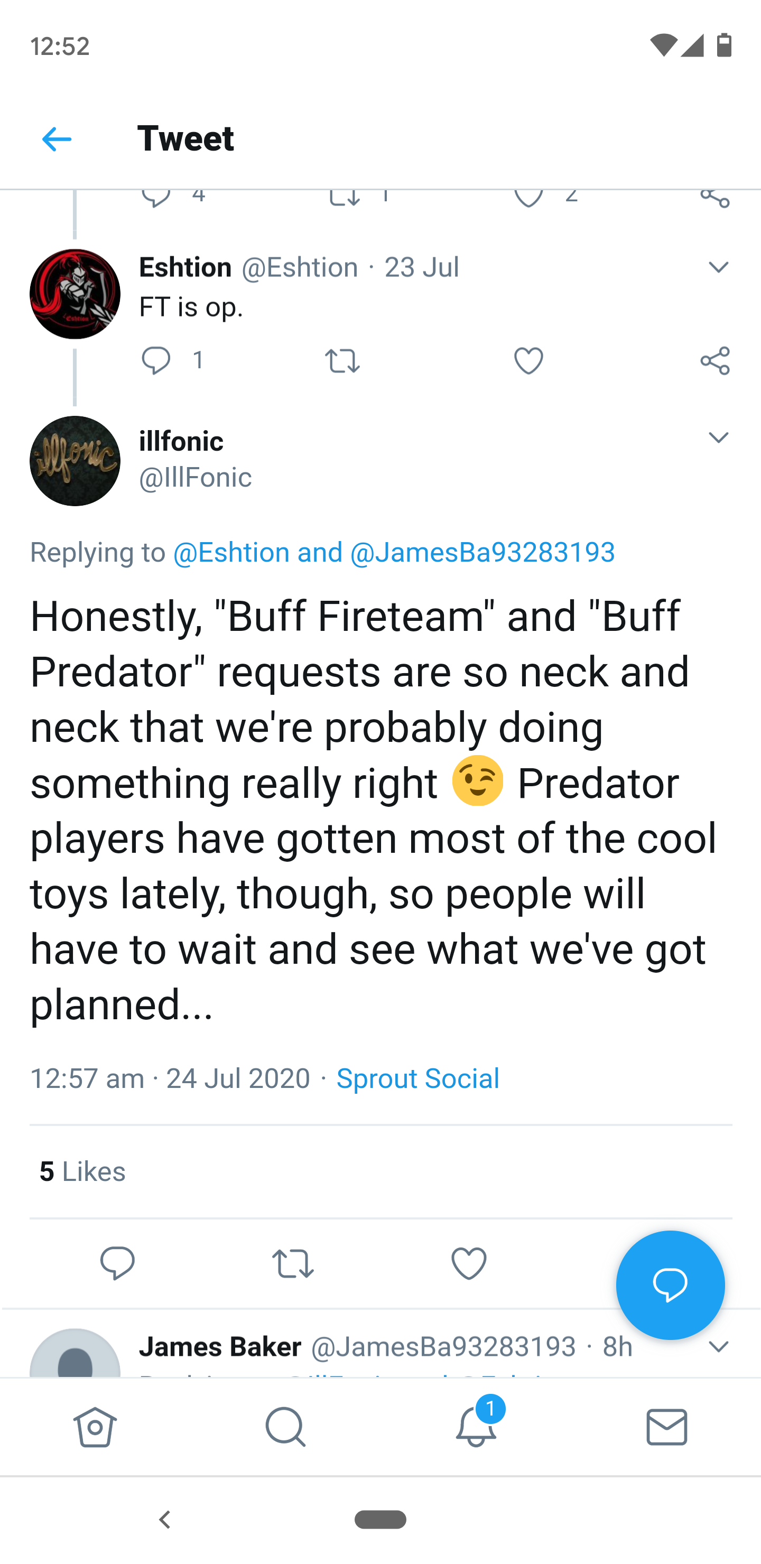Reply to illfonic's main tweet
Image resolution: width=761 pixels, height=1564 pixels.
117,1263
